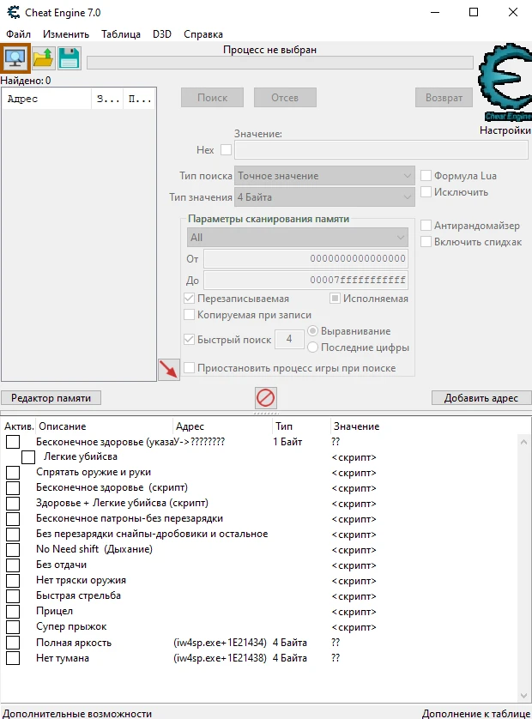
Task: Click Дополнение к таблице in status bar
Action: 476,714
